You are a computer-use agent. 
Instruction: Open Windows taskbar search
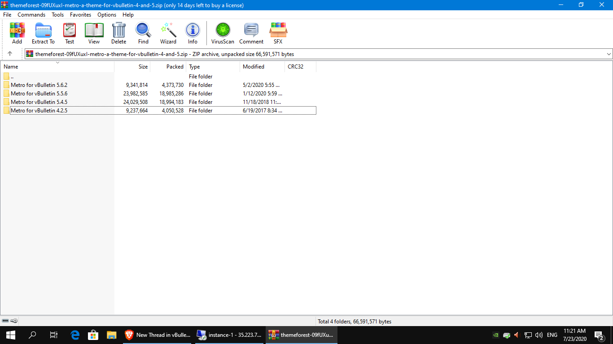(32, 335)
